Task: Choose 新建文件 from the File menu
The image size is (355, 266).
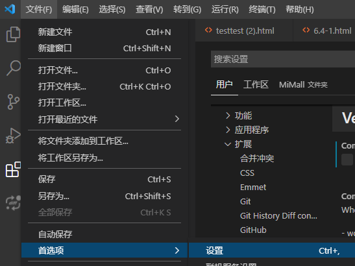Action: [104, 32]
